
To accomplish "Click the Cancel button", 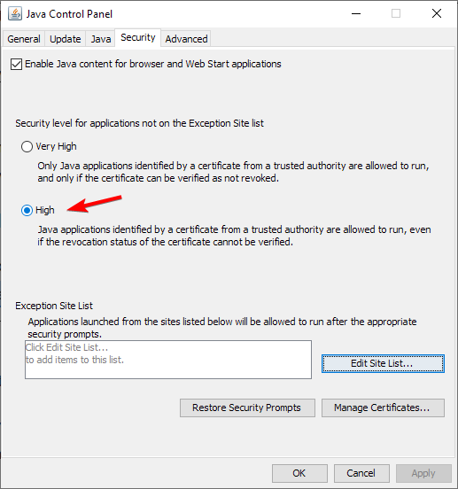I will click(x=361, y=473).
